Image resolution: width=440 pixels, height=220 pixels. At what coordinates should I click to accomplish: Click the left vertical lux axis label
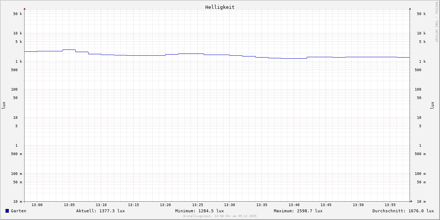point(4,105)
